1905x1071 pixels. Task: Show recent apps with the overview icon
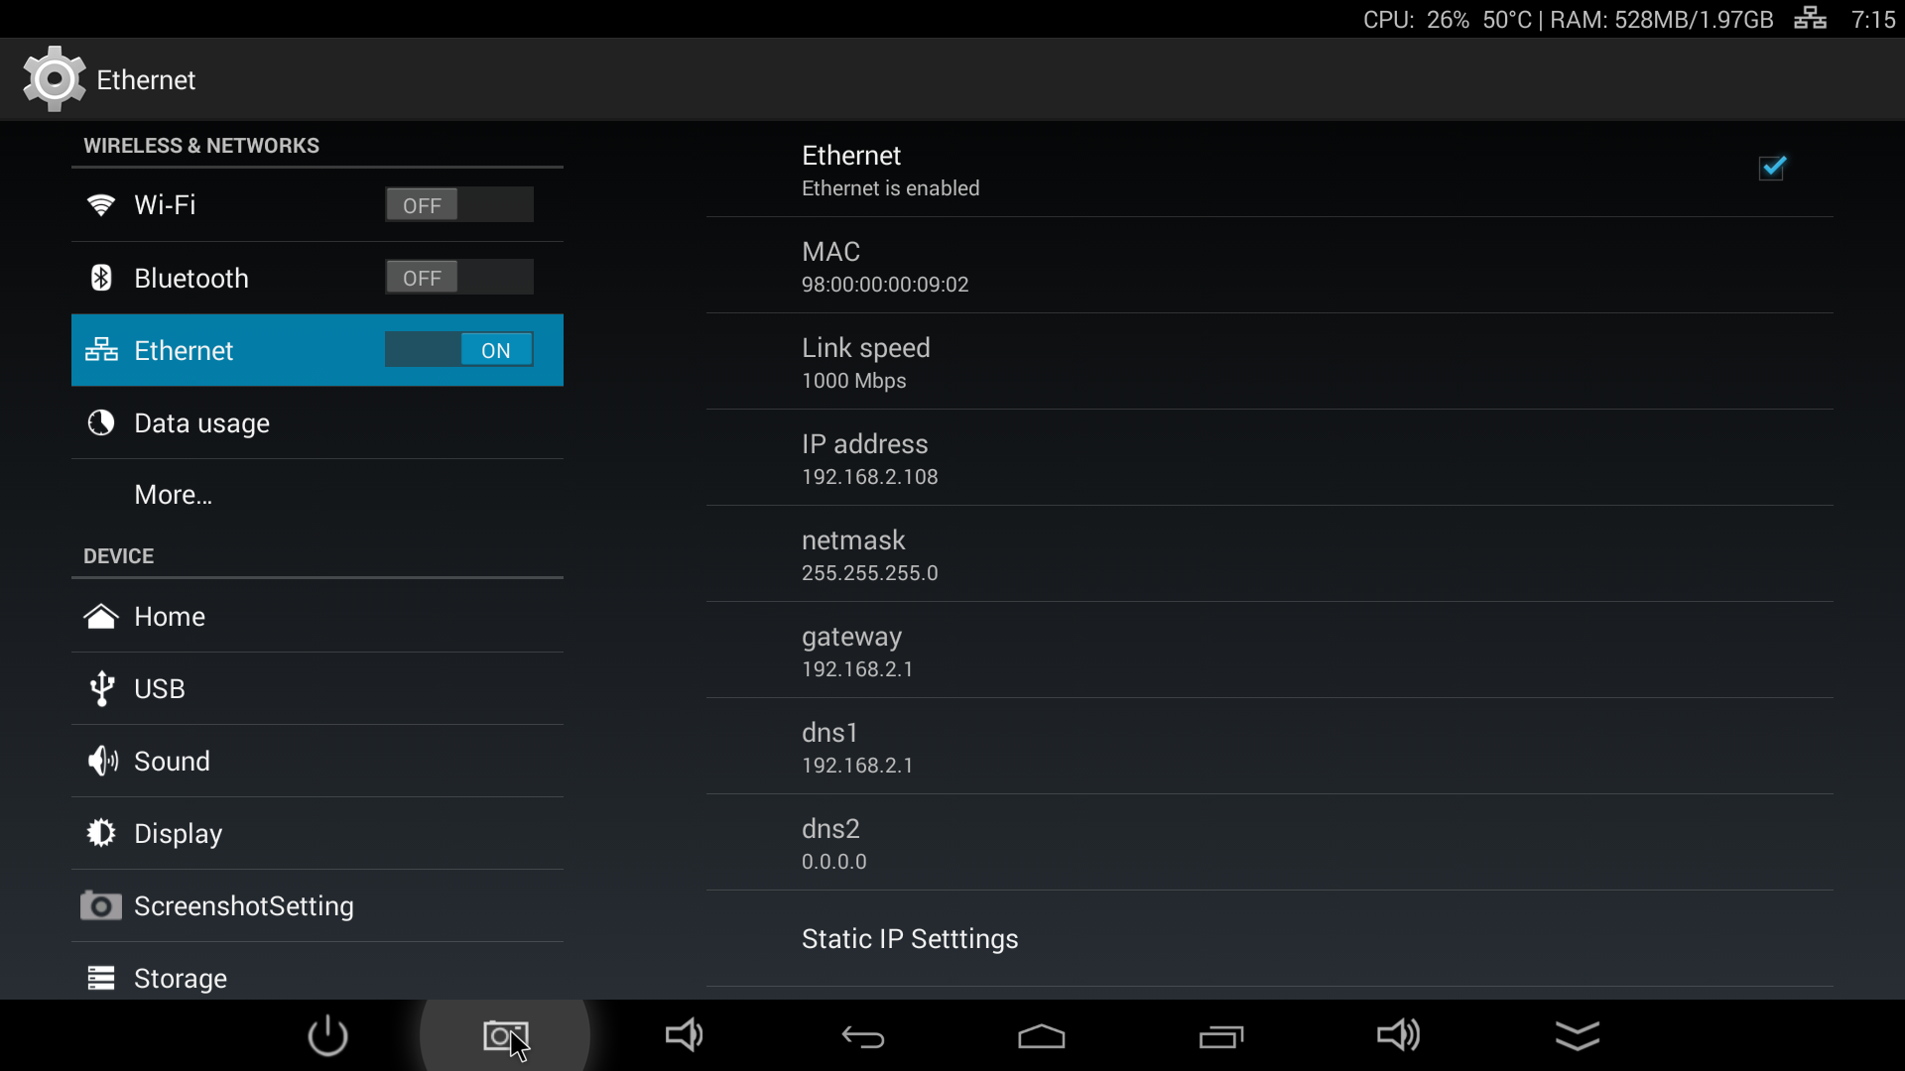[1220, 1037]
